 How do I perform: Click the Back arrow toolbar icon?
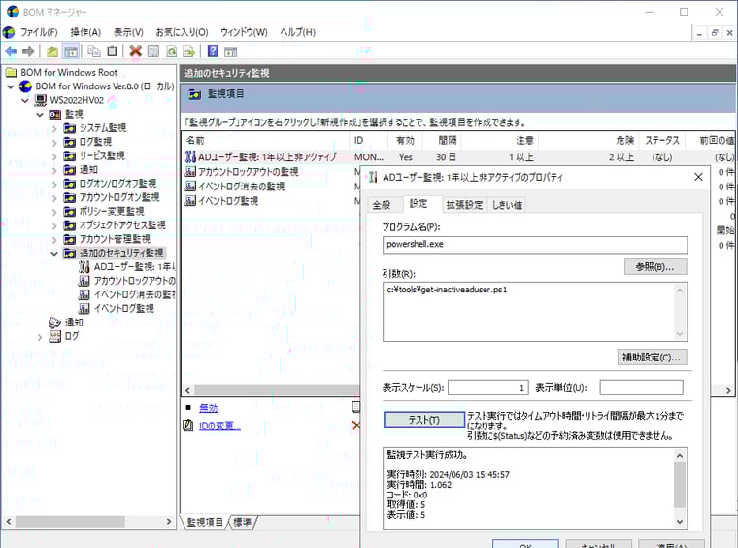tap(11, 51)
